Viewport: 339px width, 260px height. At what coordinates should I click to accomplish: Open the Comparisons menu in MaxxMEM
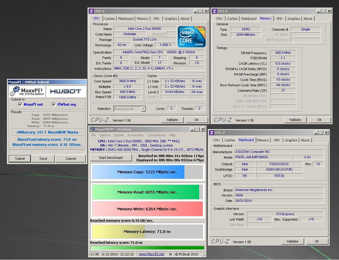(x=156, y=135)
